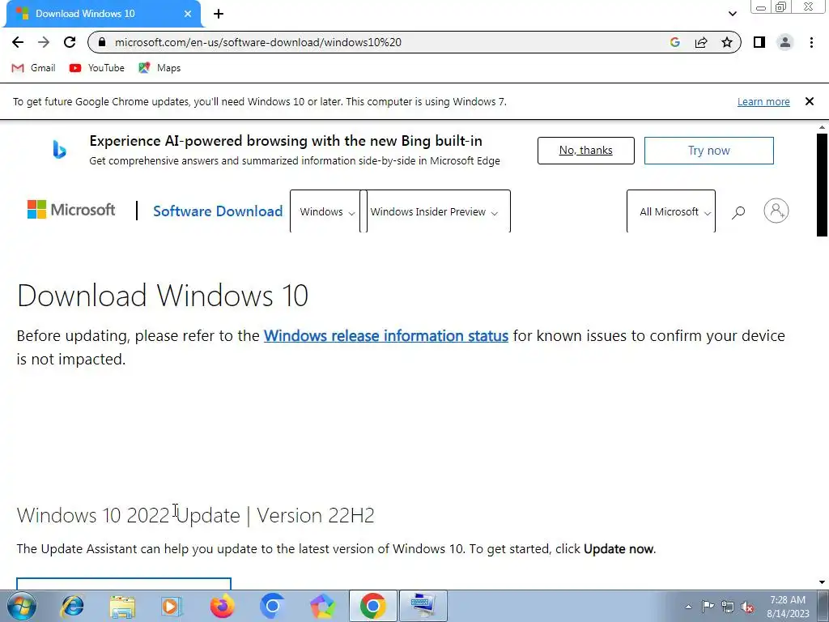This screenshot has height=622, width=829.
Task: Open the Software Download link
Action: (218, 211)
